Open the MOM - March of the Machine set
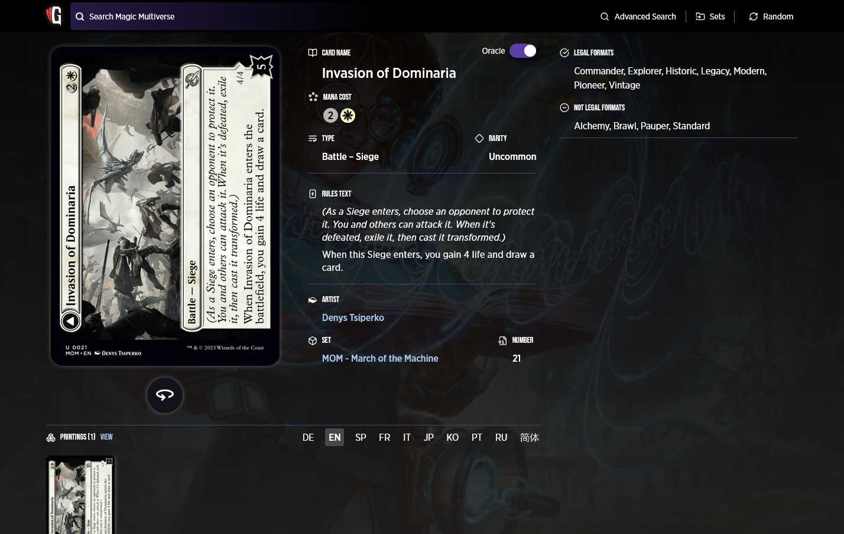 click(x=380, y=358)
